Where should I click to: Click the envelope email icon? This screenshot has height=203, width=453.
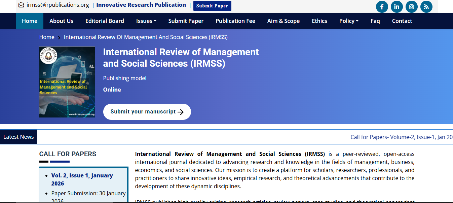(x=21, y=5)
